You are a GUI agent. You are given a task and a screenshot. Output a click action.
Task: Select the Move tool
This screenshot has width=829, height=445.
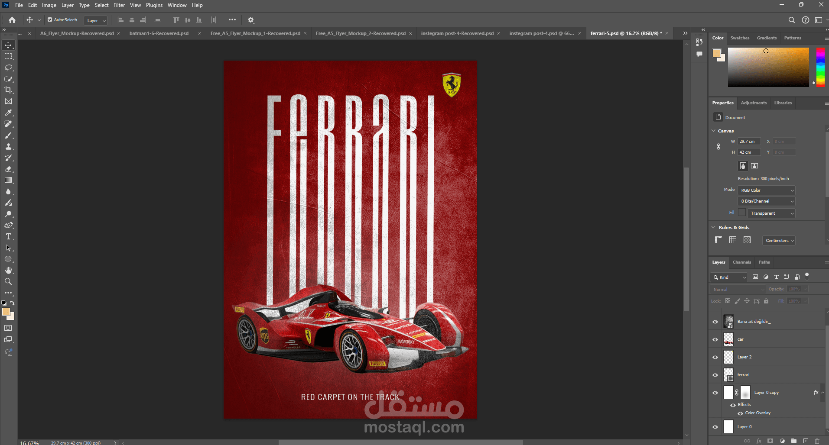(x=8, y=45)
